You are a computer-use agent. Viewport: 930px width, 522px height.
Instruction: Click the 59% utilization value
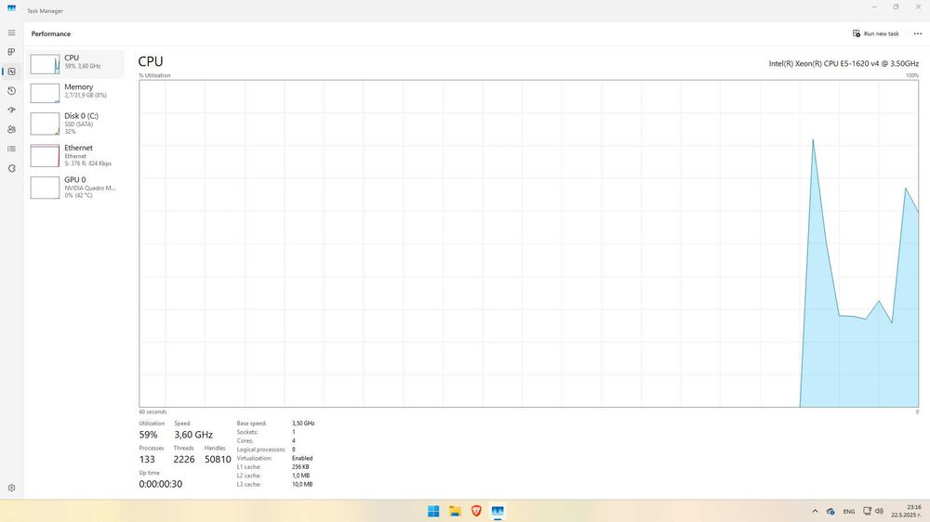pos(148,435)
